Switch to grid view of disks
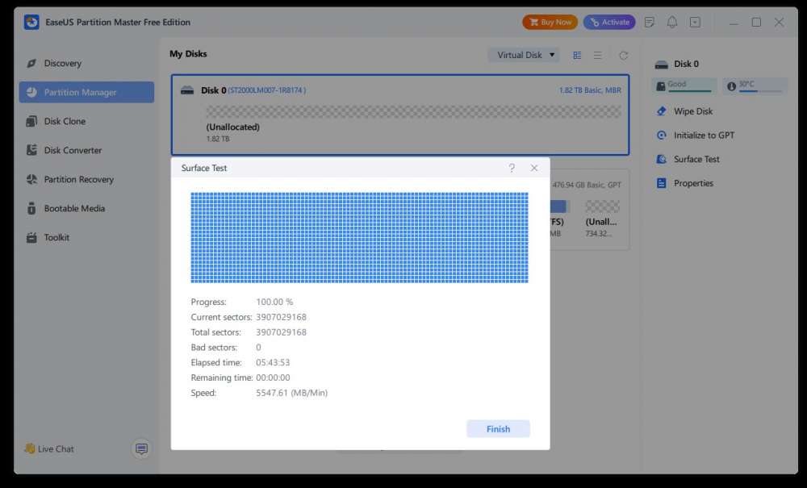The image size is (807, 488). [x=577, y=55]
